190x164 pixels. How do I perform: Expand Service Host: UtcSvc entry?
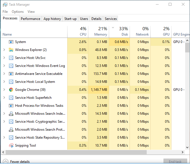tap(4, 58)
